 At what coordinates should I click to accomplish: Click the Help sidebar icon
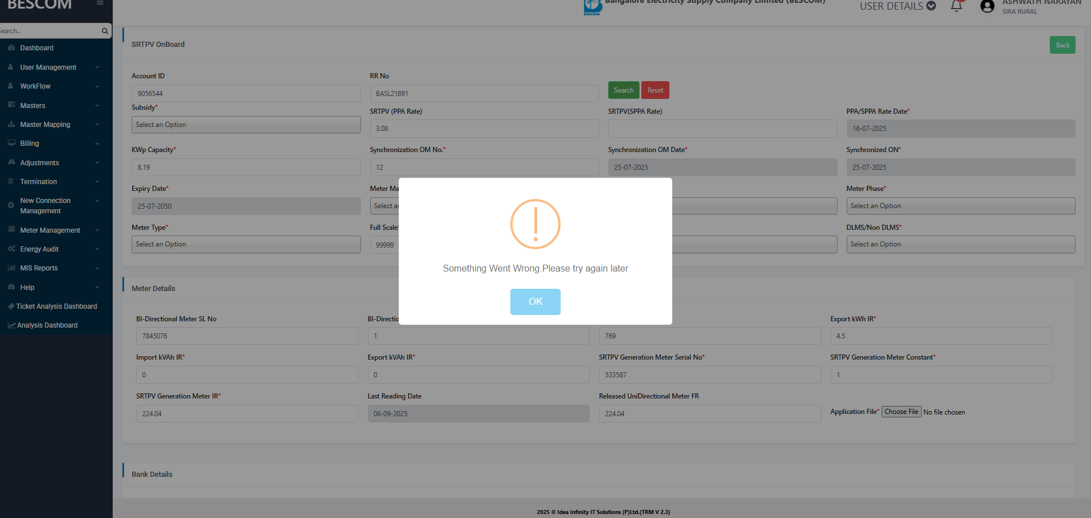point(11,287)
